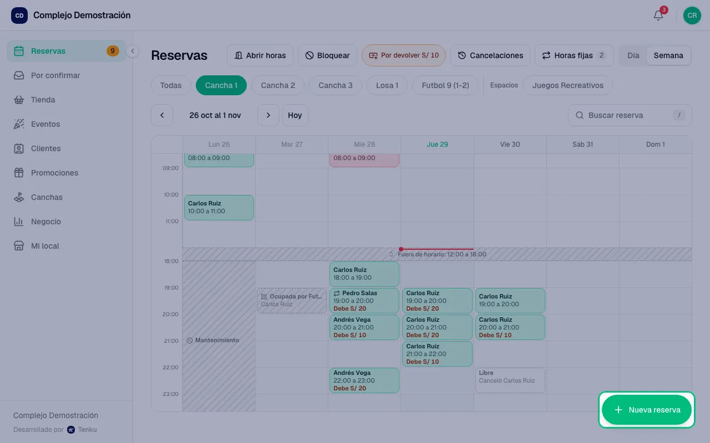
Task: Click the Ocupada por Fut... block on Tuesday
Action: point(292,301)
